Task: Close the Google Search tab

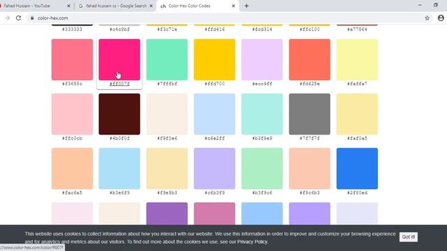Action: click(151, 6)
